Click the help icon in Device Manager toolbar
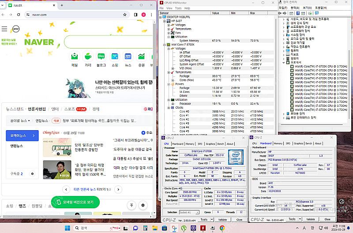The height and width of the screenshot is (233, 353). click(x=298, y=13)
